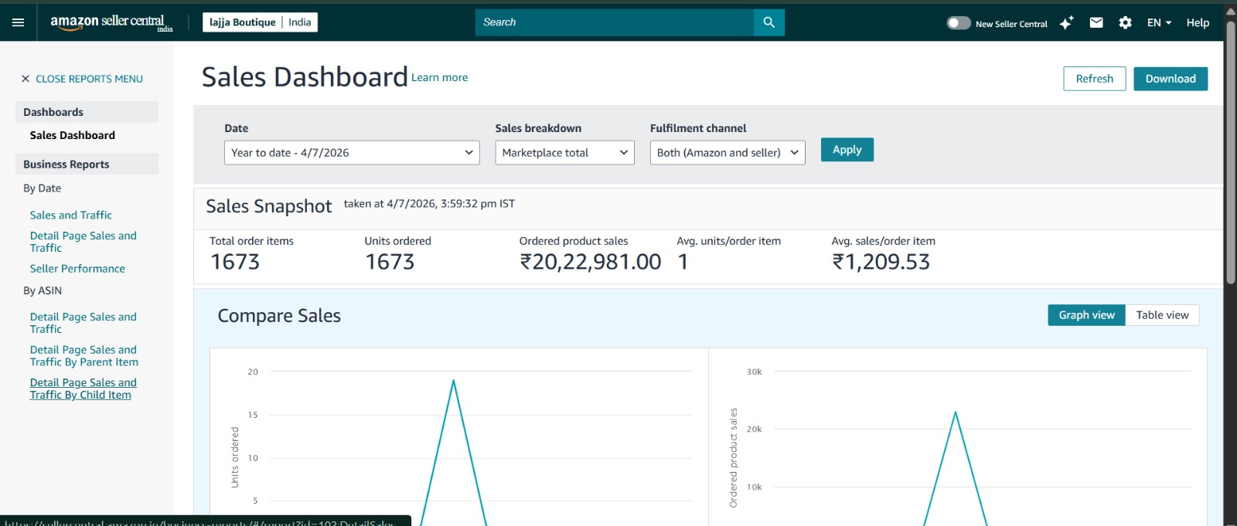The width and height of the screenshot is (1237, 526).
Task: Open the Seller Performance report
Action: (77, 269)
